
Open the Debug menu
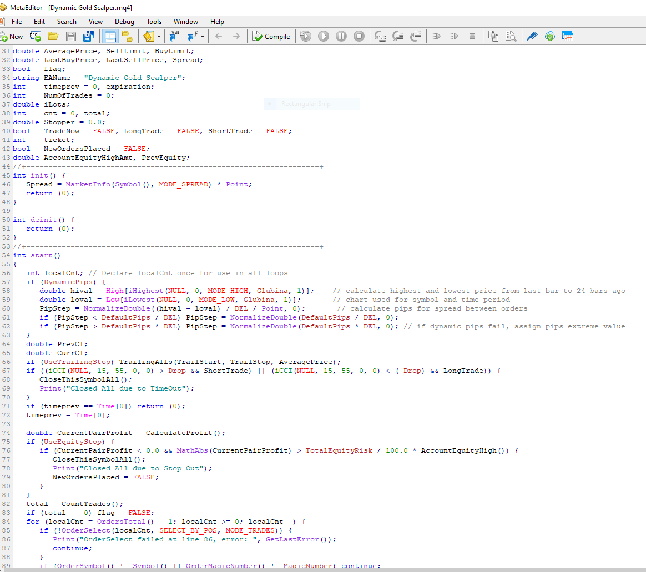(x=124, y=22)
